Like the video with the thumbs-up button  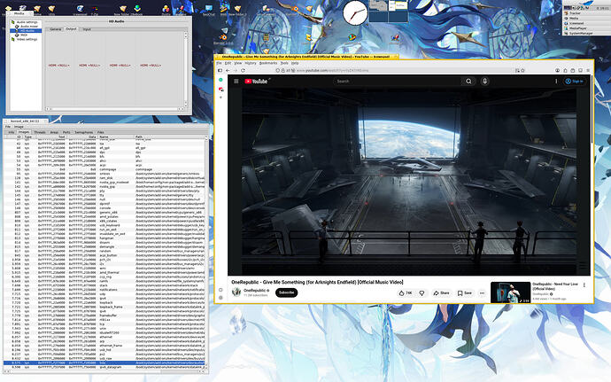point(406,292)
